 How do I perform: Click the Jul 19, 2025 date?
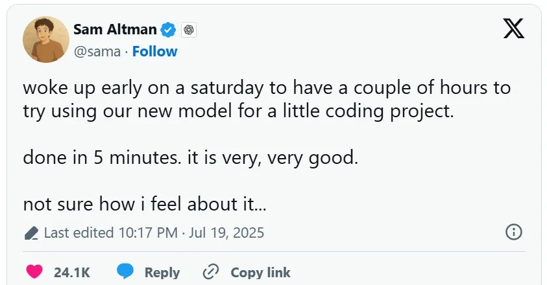tap(226, 233)
